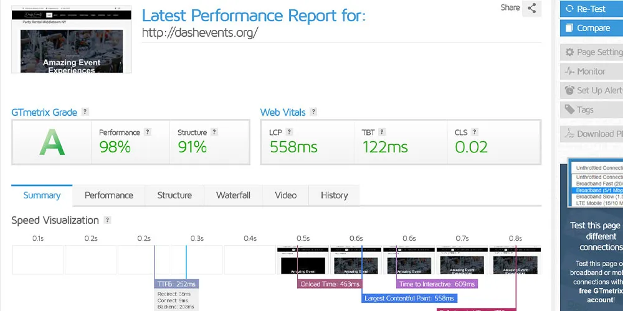Open the Monitor option

click(592, 72)
